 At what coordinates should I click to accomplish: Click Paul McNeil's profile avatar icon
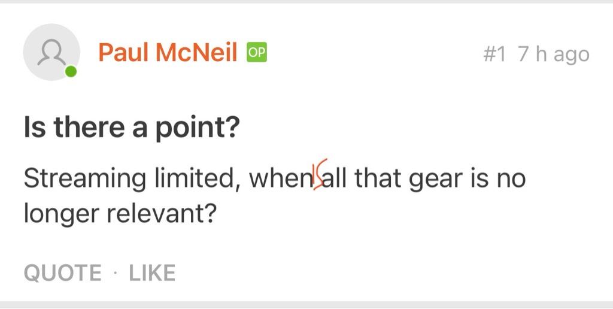coord(51,53)
